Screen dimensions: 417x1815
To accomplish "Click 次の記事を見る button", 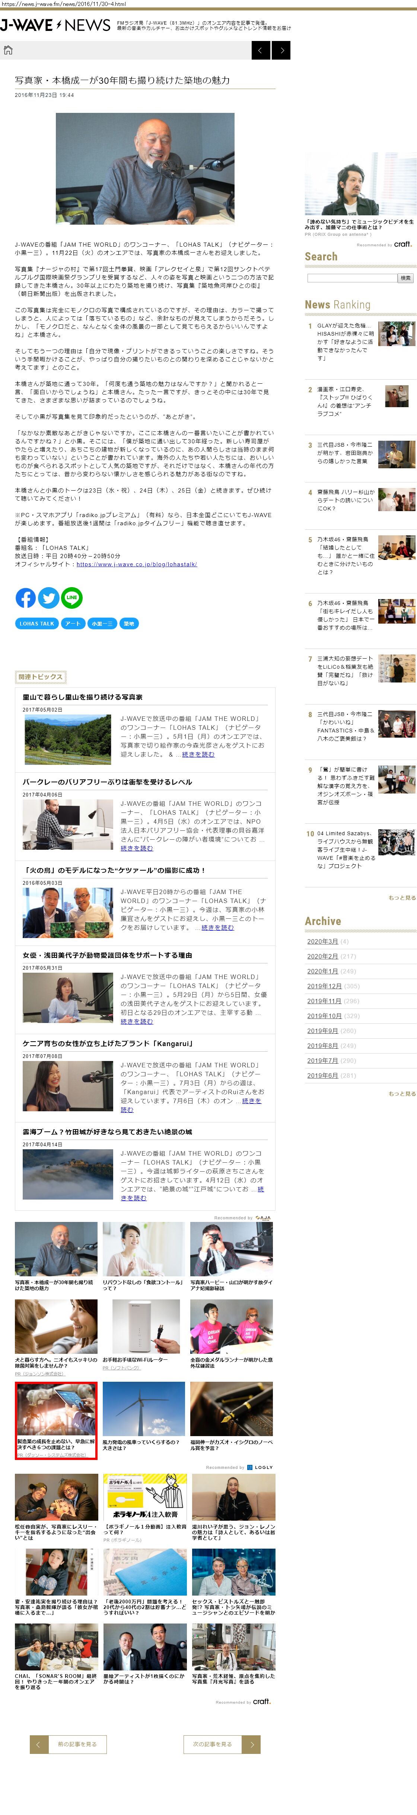I will (222, 1744).
